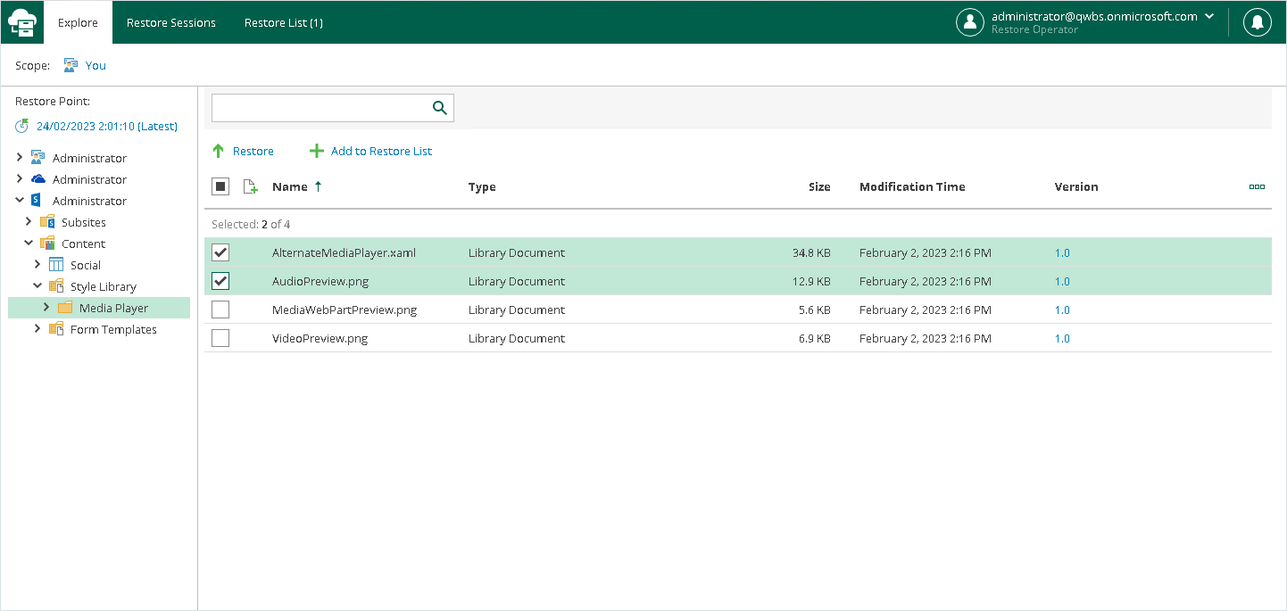Switch to Restore List (1) tab

284,22
